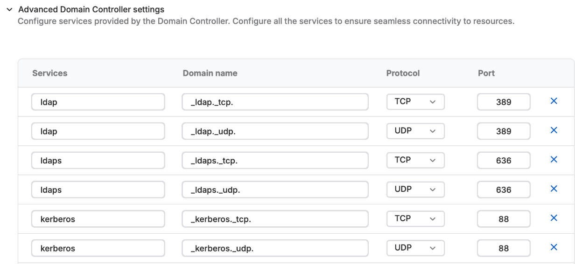Change protocol for _kerberos._udp. entry

pos(415,248)
